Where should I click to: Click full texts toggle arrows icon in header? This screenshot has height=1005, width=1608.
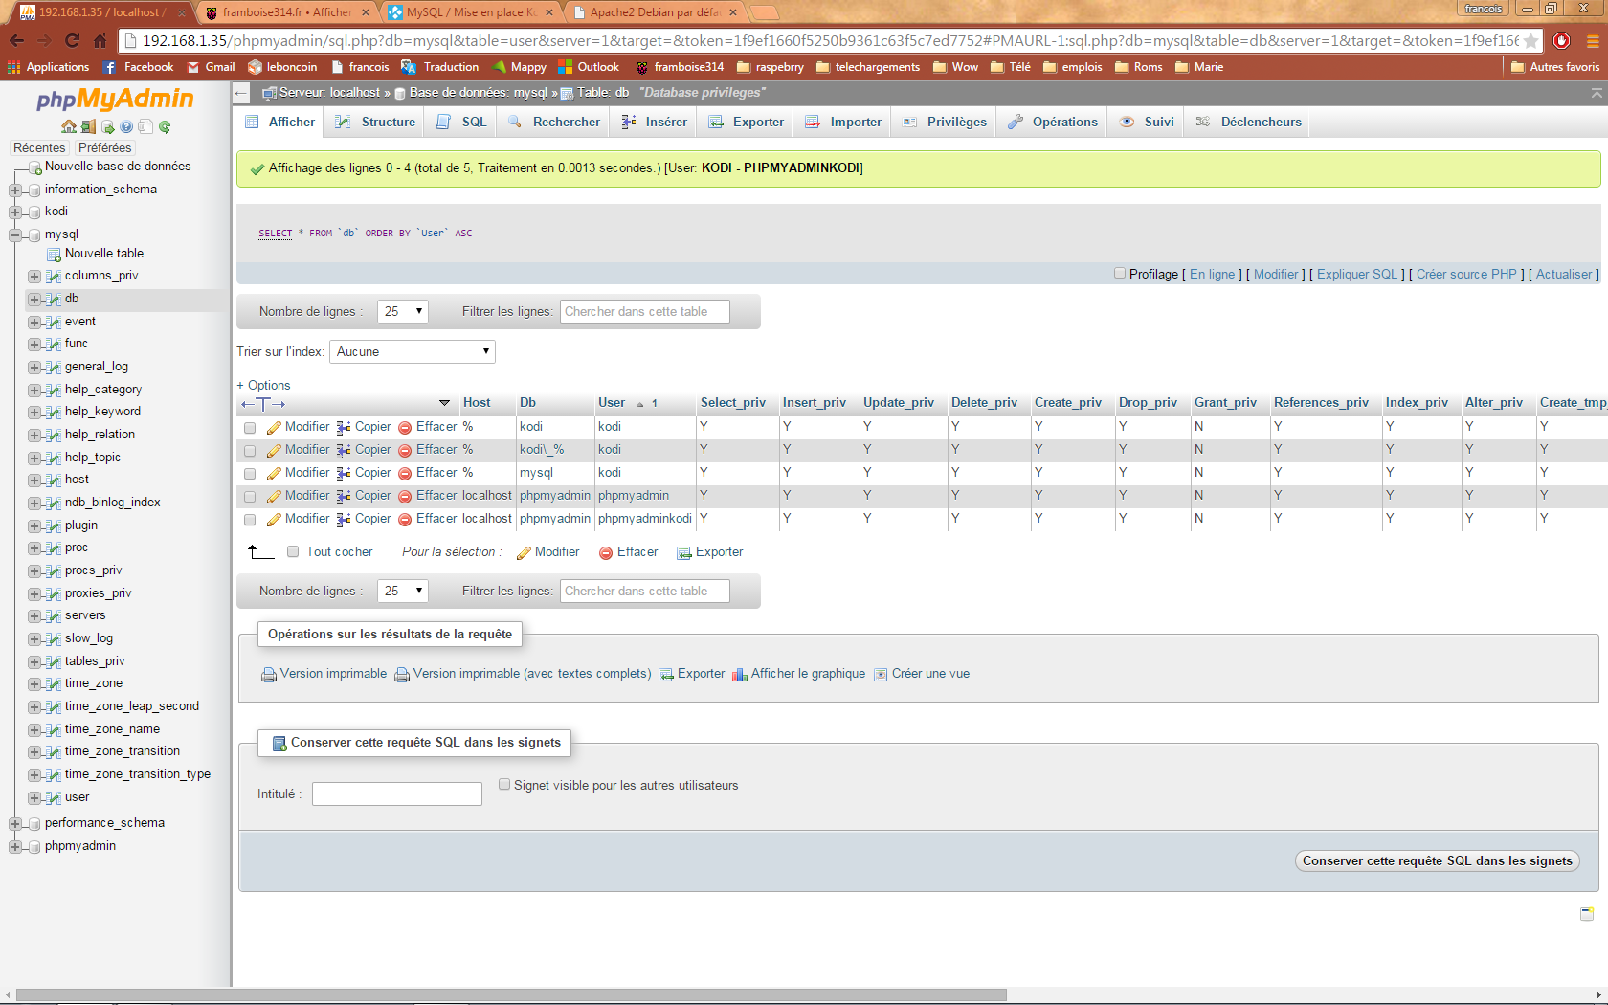(263, 404)
